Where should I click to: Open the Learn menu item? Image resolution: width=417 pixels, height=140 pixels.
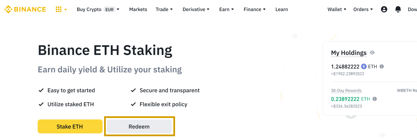(282, 9)
